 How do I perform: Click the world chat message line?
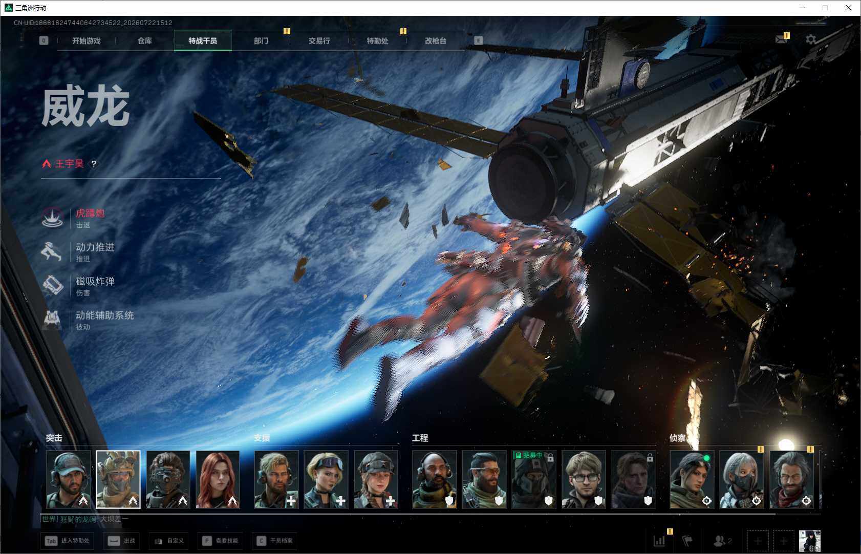84,519
